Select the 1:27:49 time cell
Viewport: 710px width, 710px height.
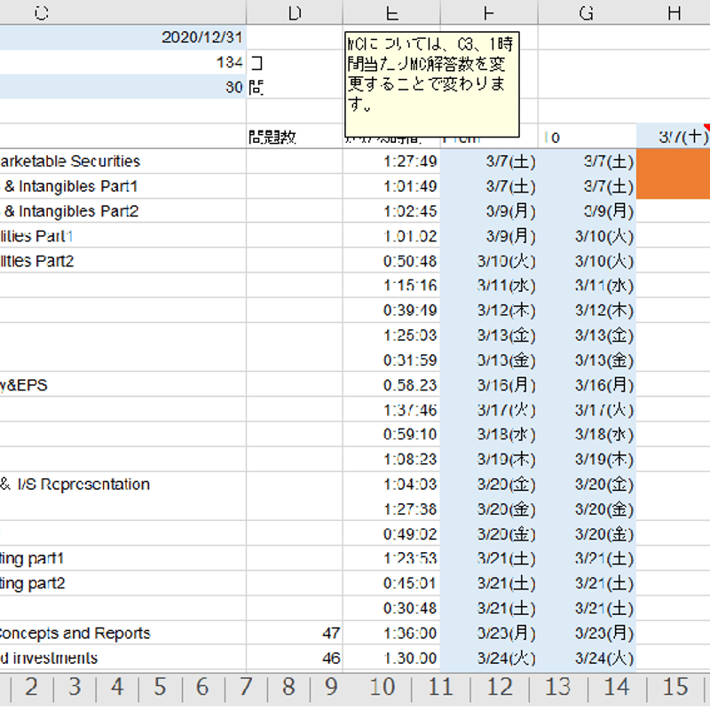[x=391, y=162]
